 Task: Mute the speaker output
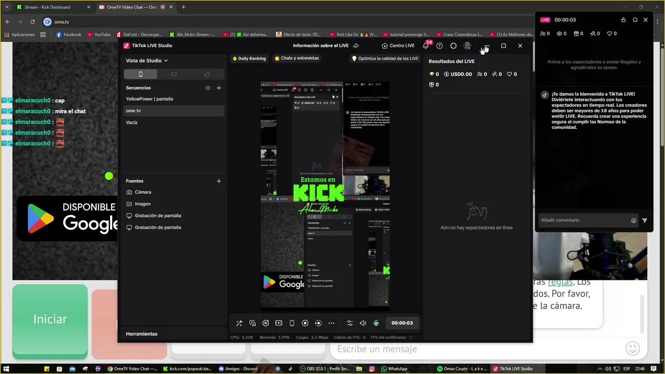[x=363, y=323]
